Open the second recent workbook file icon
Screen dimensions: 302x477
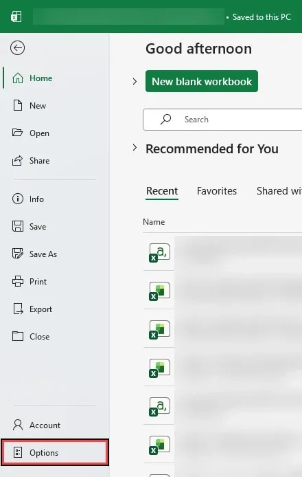click(x=159, y=291)
